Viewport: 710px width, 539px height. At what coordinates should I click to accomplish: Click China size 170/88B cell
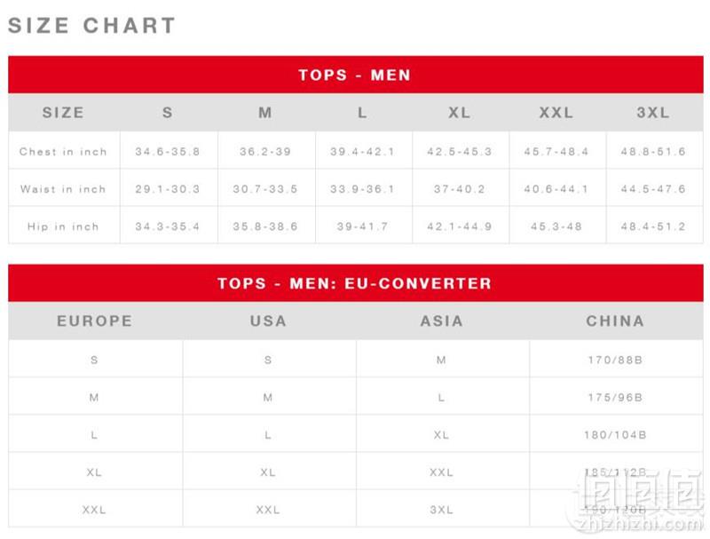tap(615, 360)
